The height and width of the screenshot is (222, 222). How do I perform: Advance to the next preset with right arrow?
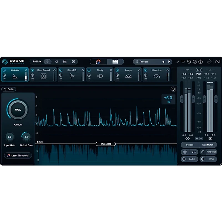coord(170,61)
